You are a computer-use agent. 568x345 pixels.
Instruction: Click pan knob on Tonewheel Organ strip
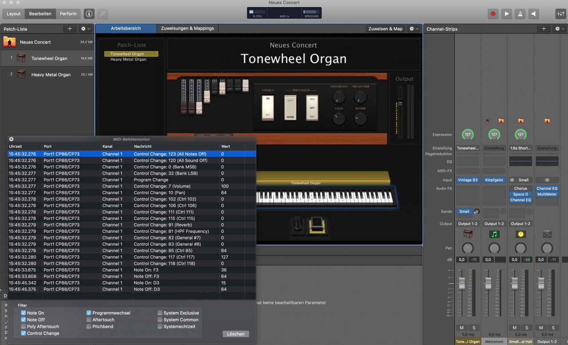(x=467, y=248)
